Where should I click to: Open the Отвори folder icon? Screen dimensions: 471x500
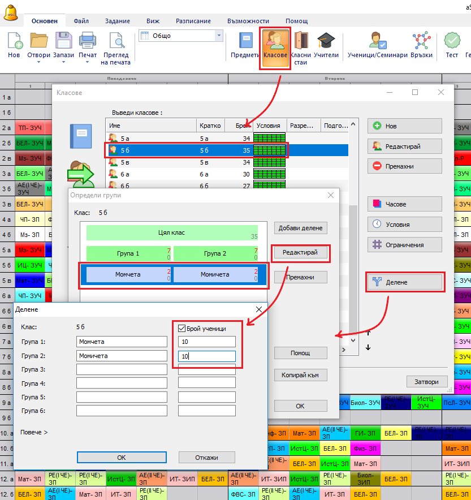38,41
